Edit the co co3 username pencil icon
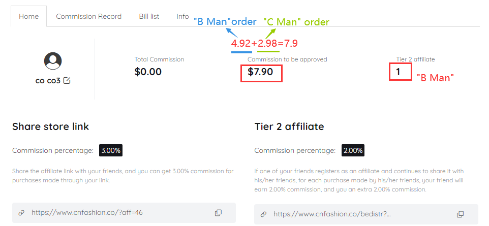 67,81
